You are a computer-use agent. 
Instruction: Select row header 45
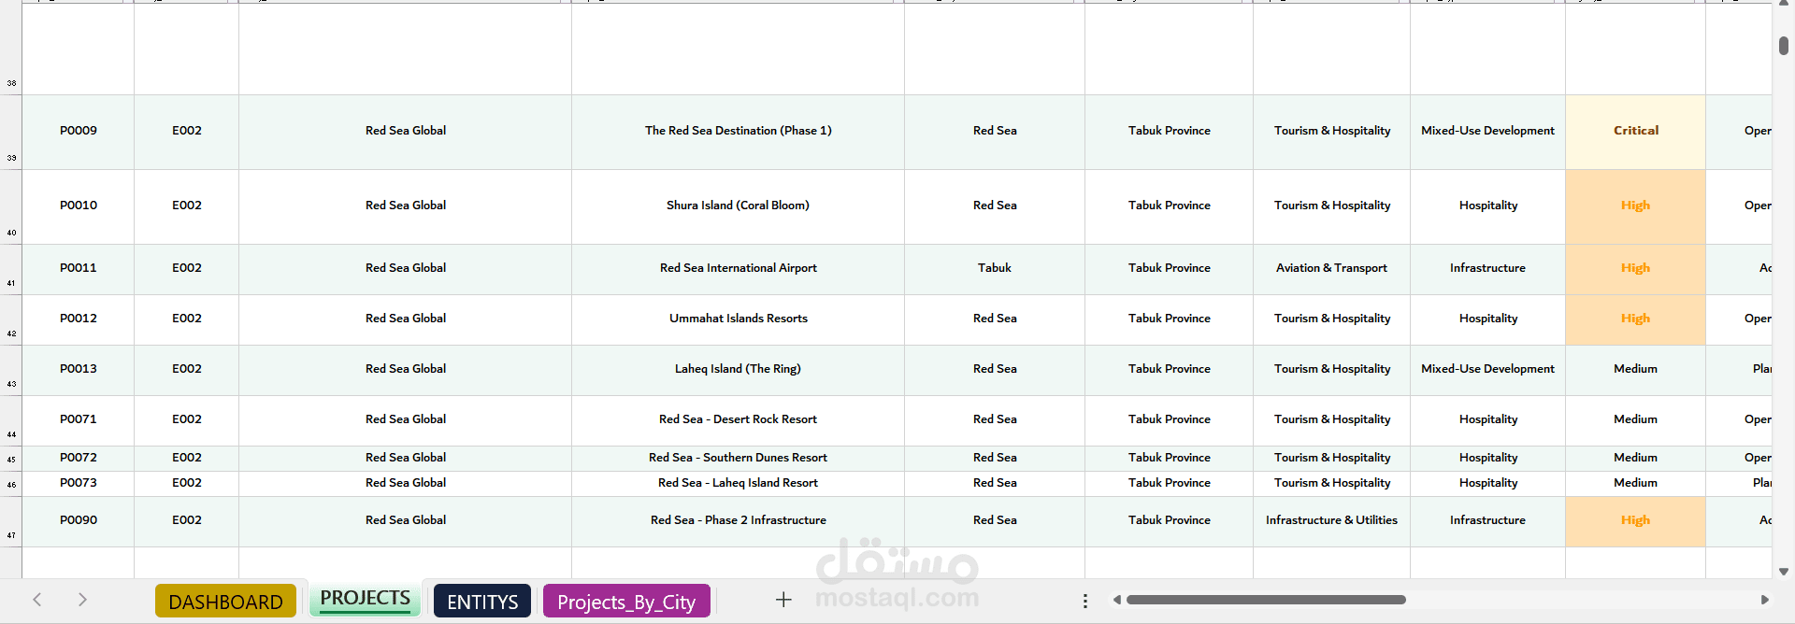pos(11,459)
